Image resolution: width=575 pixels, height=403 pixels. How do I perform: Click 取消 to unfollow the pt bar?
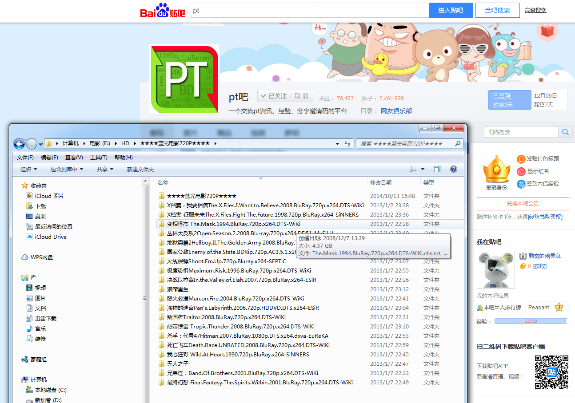tap(301, 96)
